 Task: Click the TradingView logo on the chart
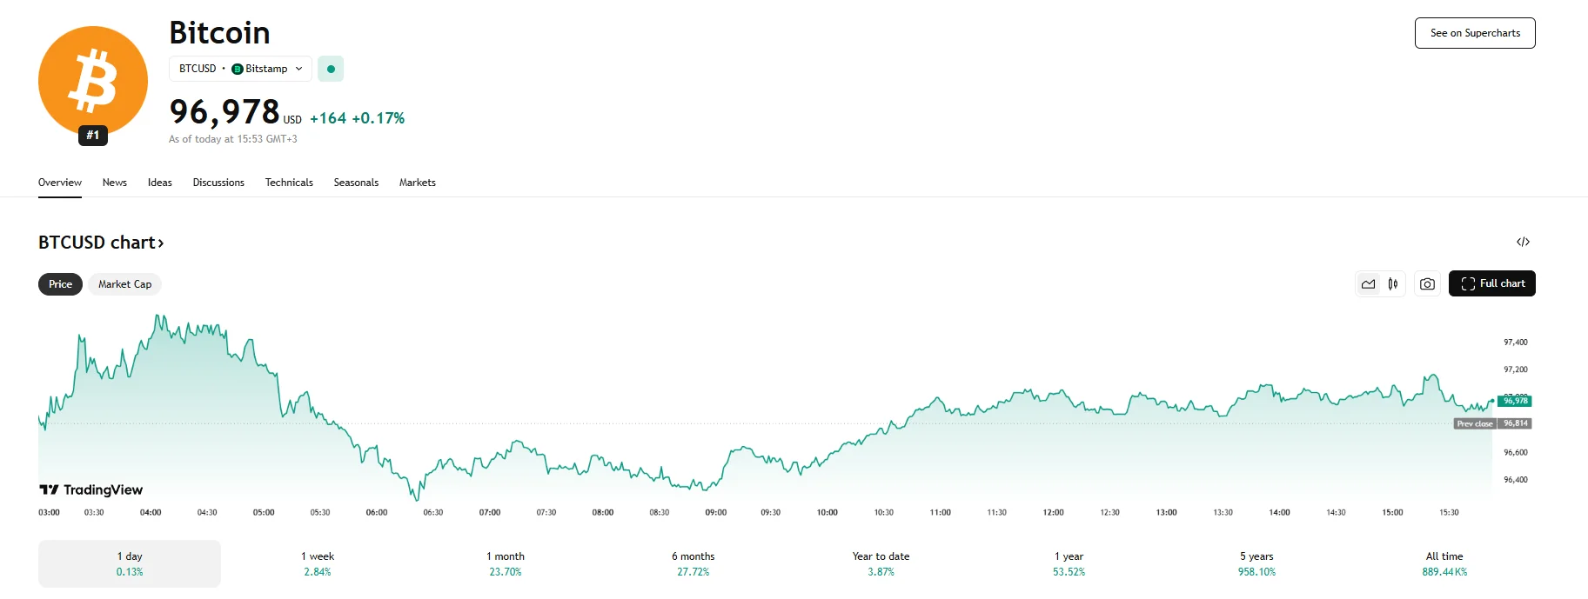click(91, 490)
